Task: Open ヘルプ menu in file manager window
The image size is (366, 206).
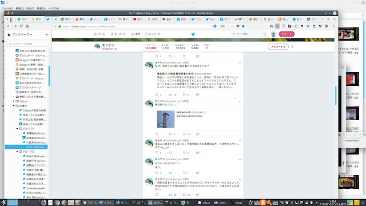Action: coord(53,9)
